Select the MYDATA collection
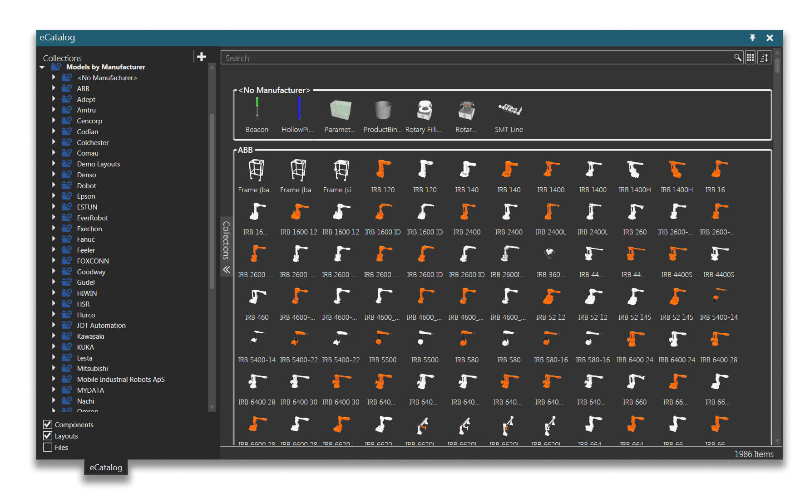Screen dimensions: 810x497 click(90, 390)
